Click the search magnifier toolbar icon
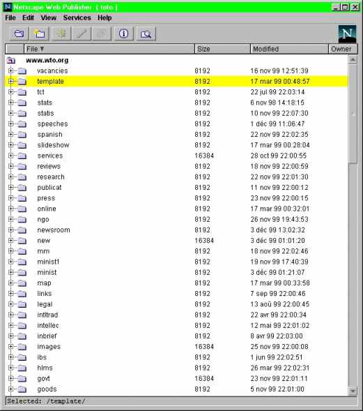Screen dimensions: 363x411 point(146,33)
